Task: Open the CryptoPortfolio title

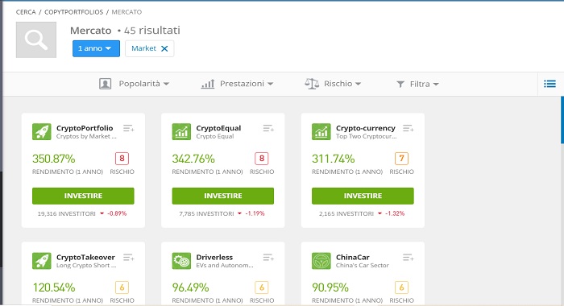Action: click(85, 128)
